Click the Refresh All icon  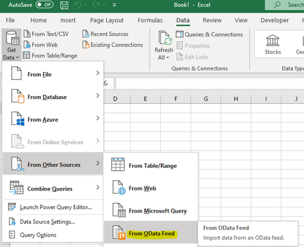point(165,38)
